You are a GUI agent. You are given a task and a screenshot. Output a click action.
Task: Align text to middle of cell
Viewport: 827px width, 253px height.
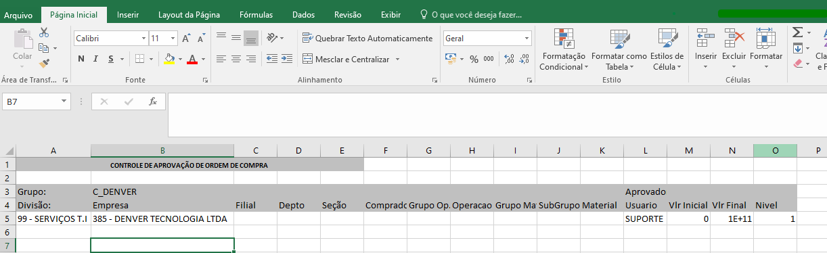click(x=236, y=38)
